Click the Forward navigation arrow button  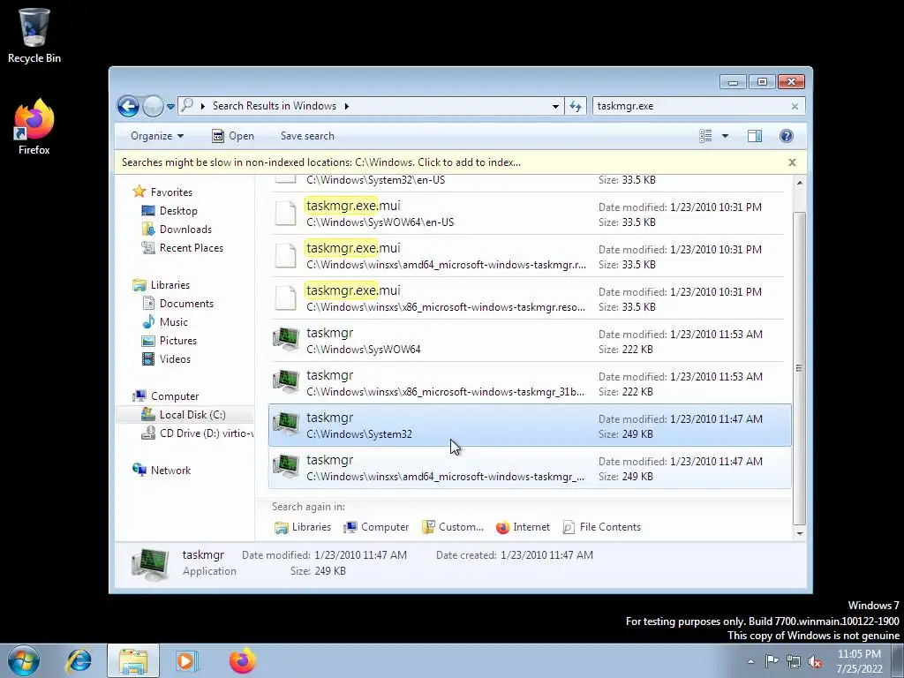click(153, 106)
